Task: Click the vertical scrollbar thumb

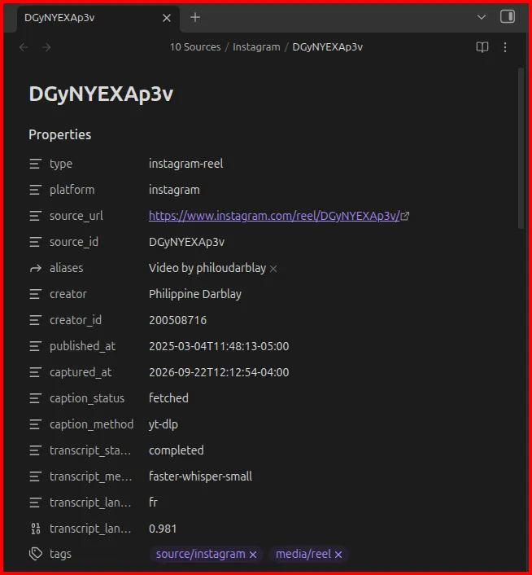Action: (x=521, y=148)
